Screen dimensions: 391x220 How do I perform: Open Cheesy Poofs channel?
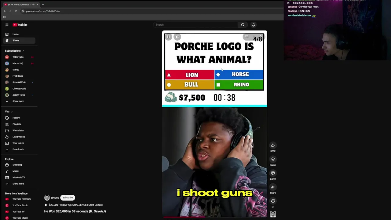click(x=19, y=89)
